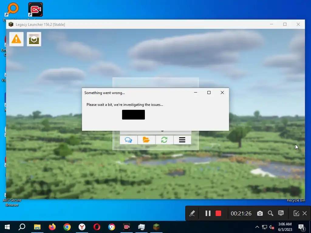Viewport: 311px width, 233px height.
Task: Select the recorder pen annotation tool
Action: coord(192,213)
